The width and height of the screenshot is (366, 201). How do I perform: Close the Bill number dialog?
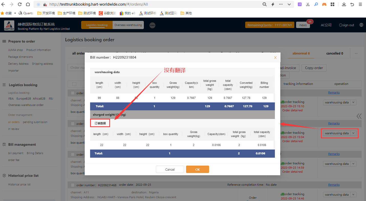pyautogui.click(x=275, y=58)
